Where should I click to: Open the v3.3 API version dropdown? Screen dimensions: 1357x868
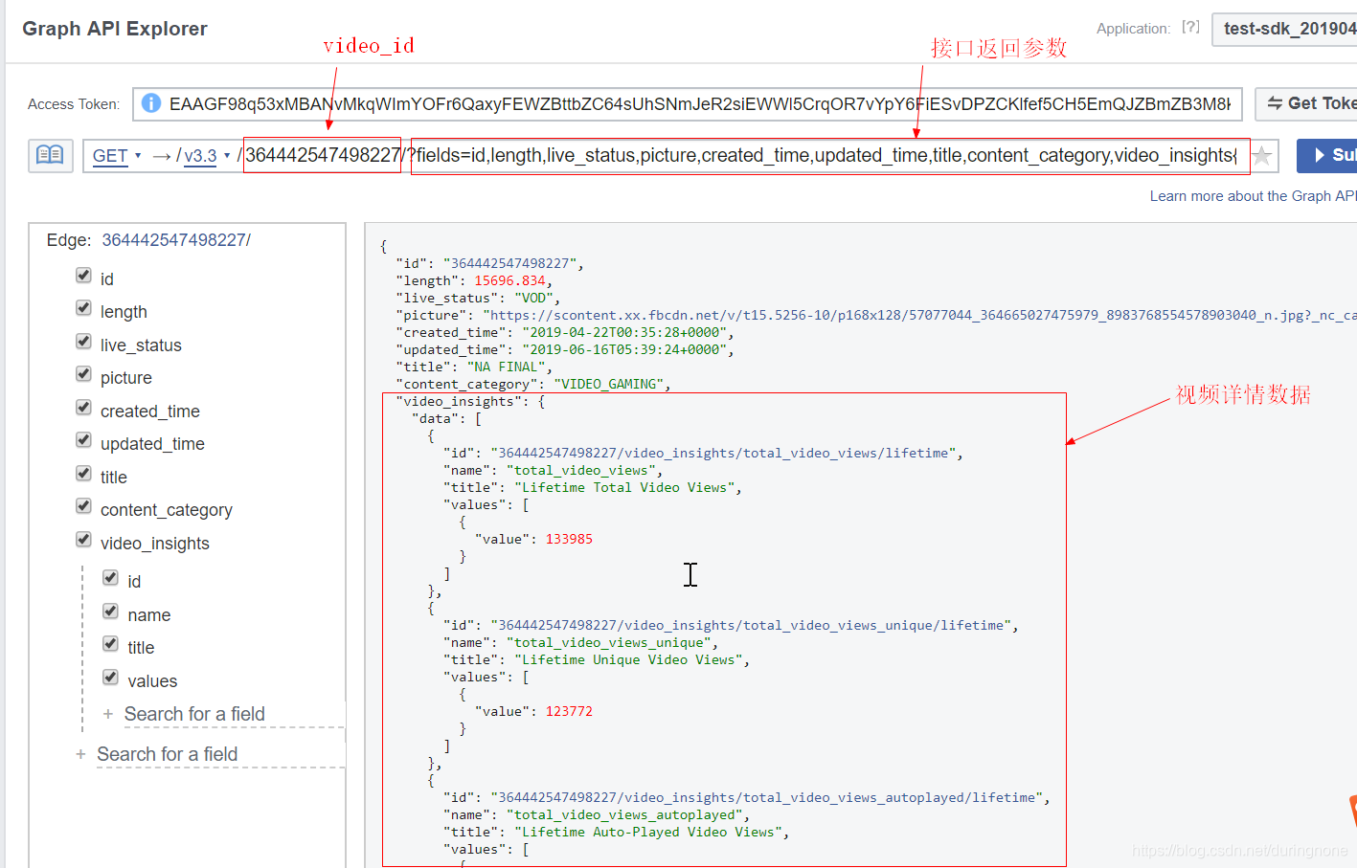(207, 156)
